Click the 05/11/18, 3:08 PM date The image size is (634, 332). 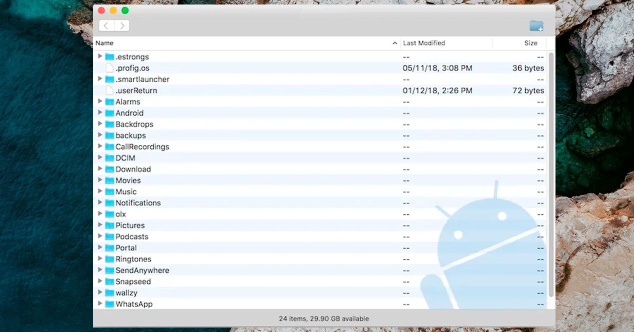click(x=437, y=68)
